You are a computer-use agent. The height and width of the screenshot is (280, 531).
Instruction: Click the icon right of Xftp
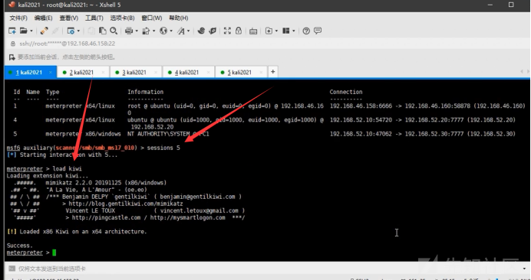[x=213, y=31]
